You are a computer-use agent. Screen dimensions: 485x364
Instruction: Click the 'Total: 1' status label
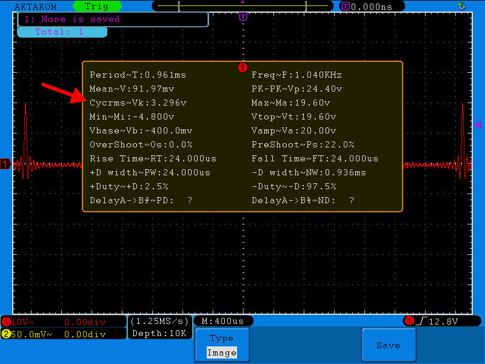pos(59,32)
